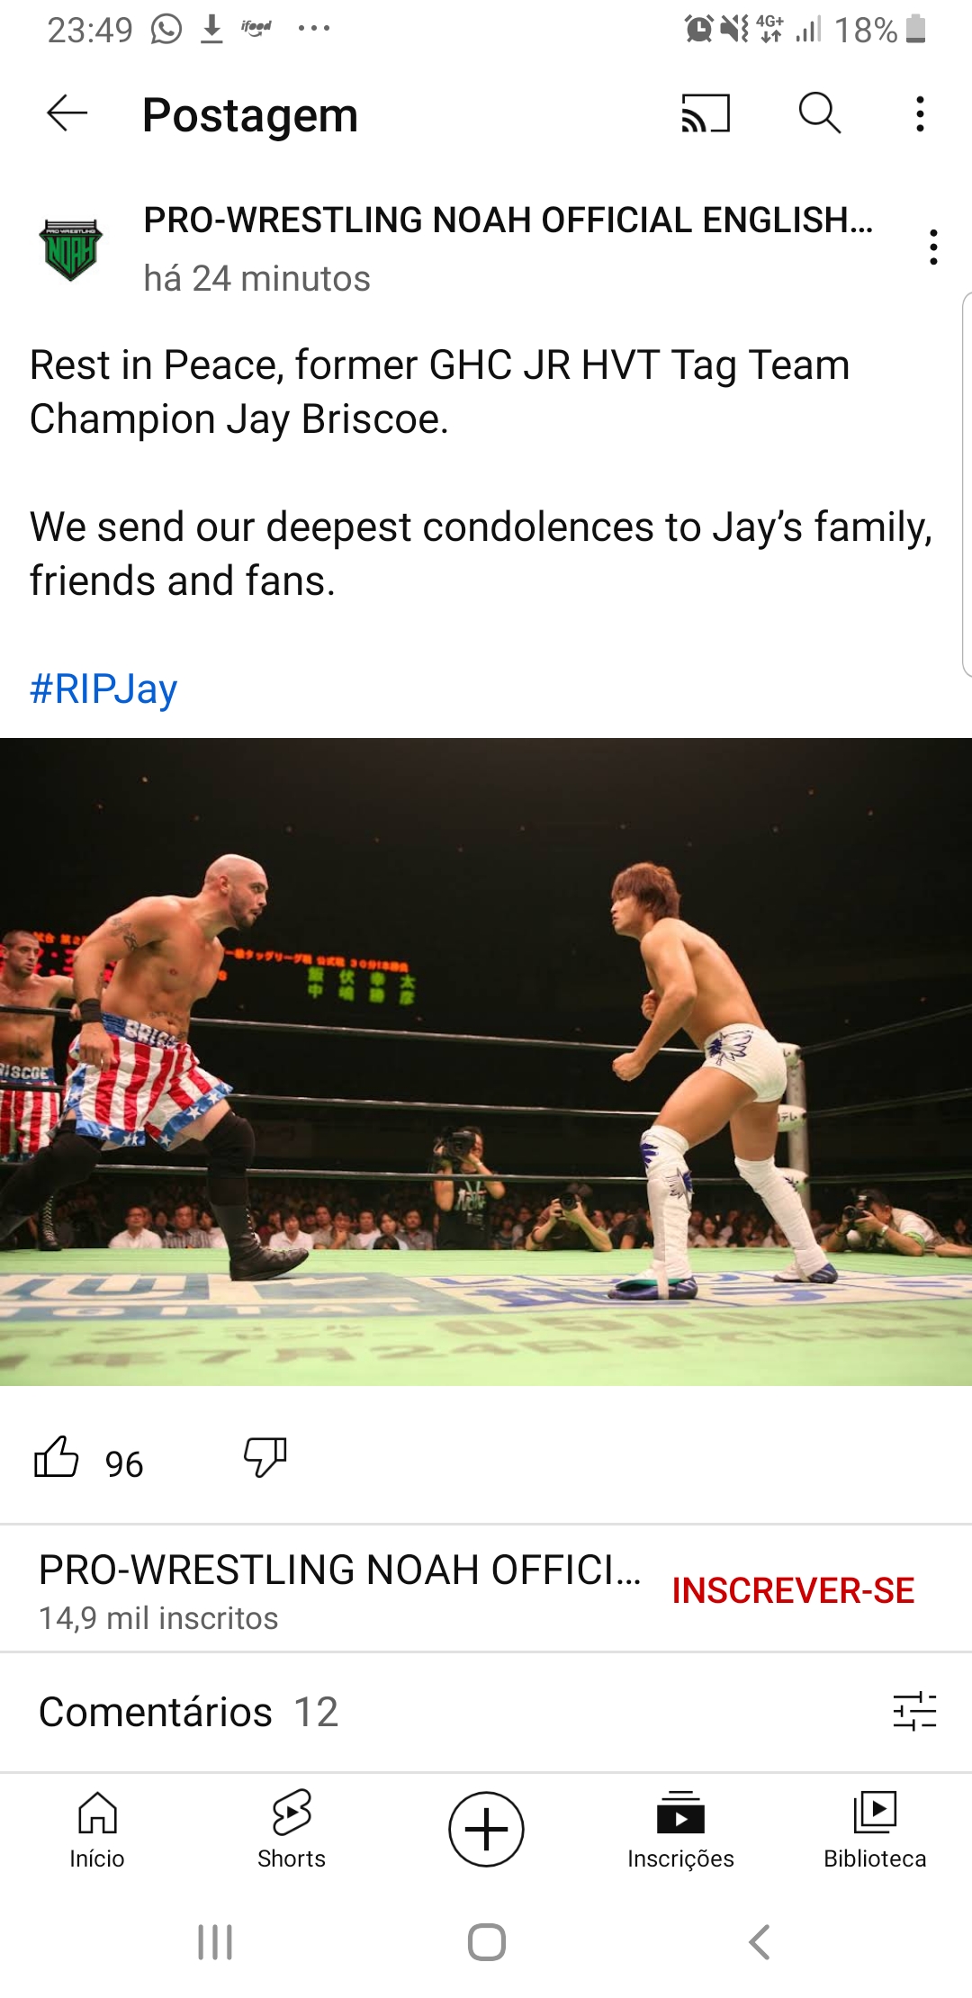Tap the Android recent apps button
972x1998 pixels.
click(x=215, y=1942)
